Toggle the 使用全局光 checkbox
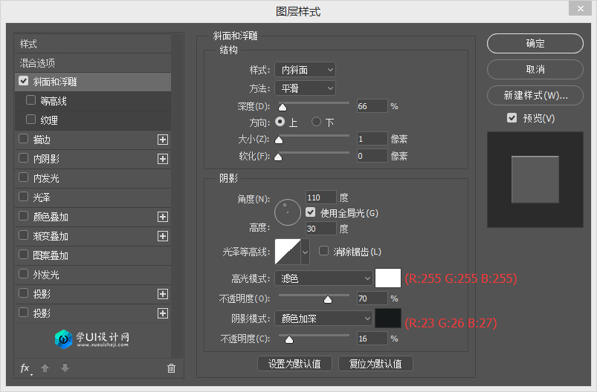The image size is (597, 392). coord(311,212)
